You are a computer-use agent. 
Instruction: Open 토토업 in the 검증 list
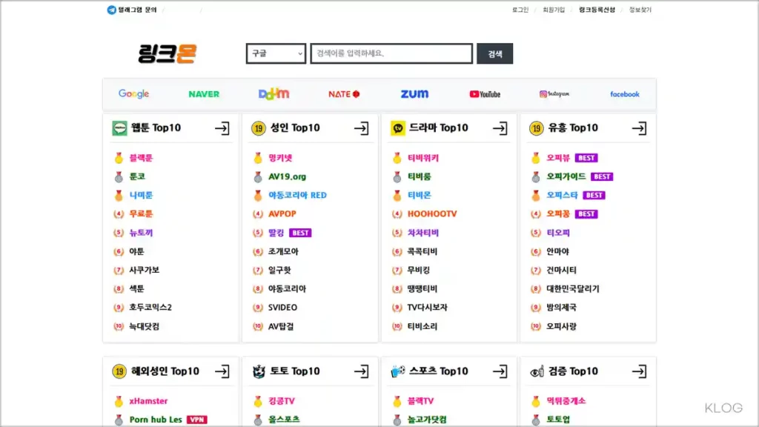pyautogui.click(x=558, y=420)
